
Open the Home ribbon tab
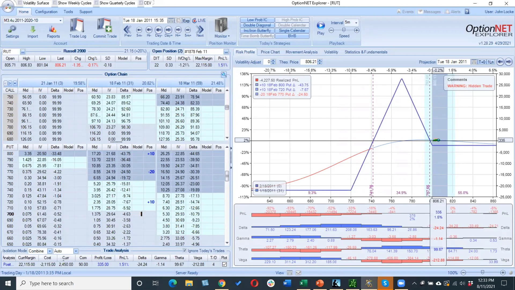24,12
